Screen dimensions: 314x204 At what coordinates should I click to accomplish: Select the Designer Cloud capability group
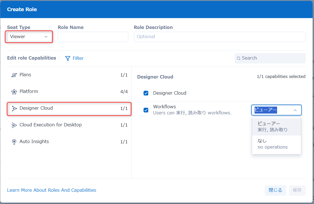[69, 109]
